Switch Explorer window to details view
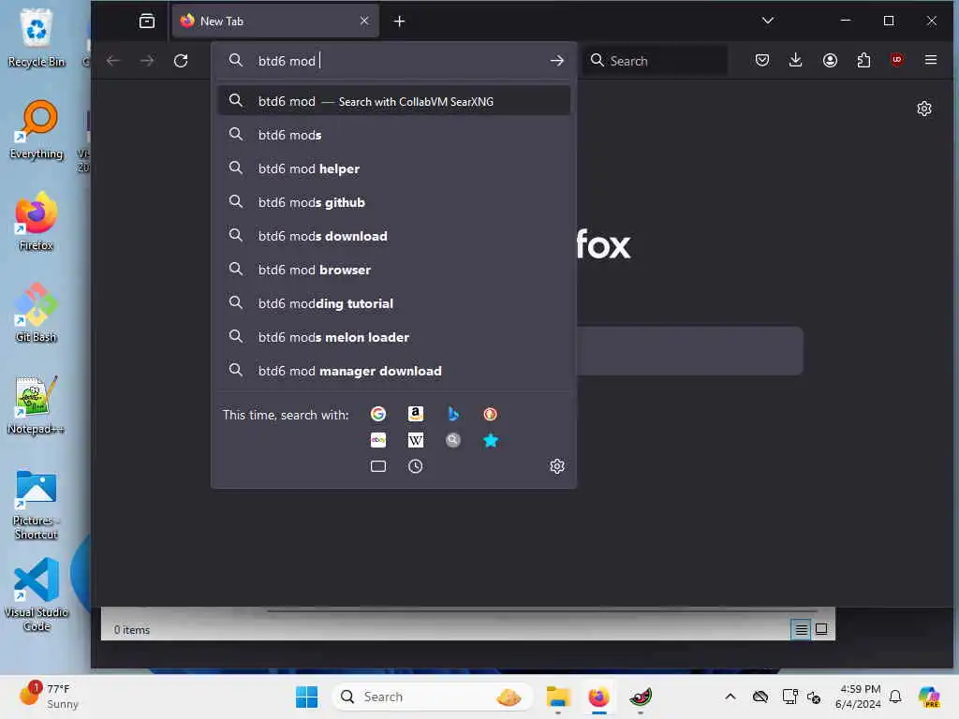 click(801, 629)
